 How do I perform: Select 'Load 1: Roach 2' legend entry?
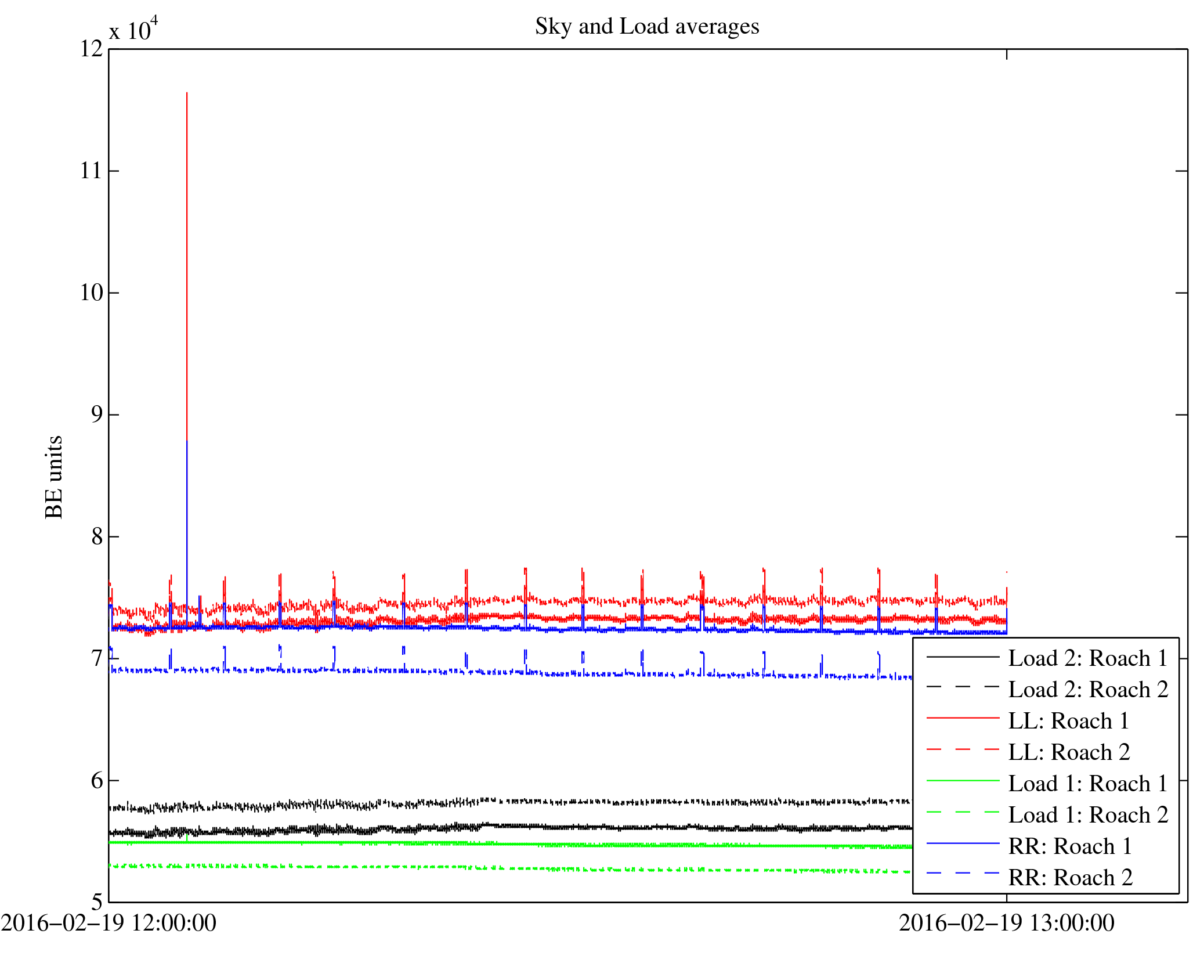click(x=1087, y=815)
